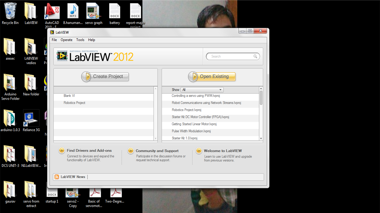Click the arrow icon beside Community and Support
380x213 pixels.
pos(130,151)
